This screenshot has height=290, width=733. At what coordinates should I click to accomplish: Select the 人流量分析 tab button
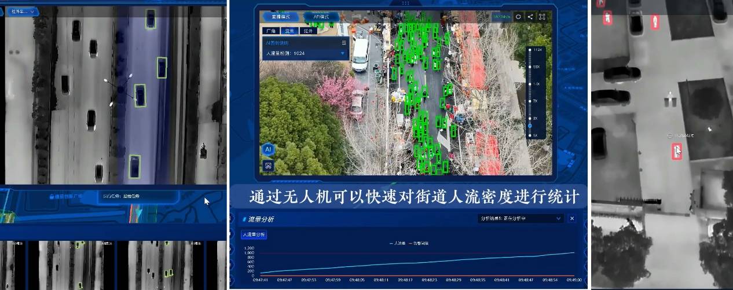pyautogui.click(x=254, y=234)
